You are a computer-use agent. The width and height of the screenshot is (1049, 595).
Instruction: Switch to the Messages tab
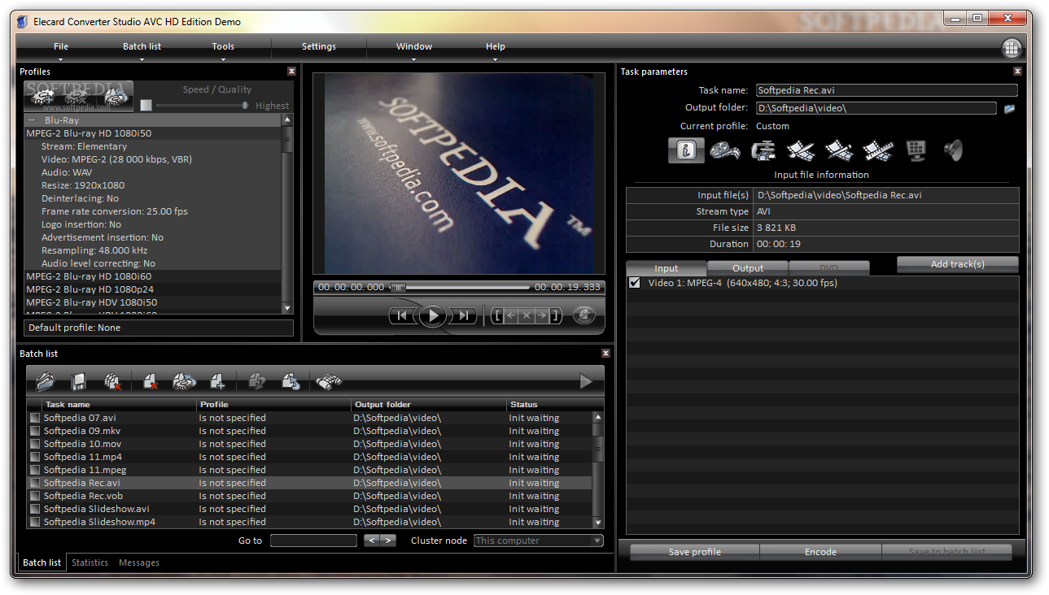(x=139, y=562)
